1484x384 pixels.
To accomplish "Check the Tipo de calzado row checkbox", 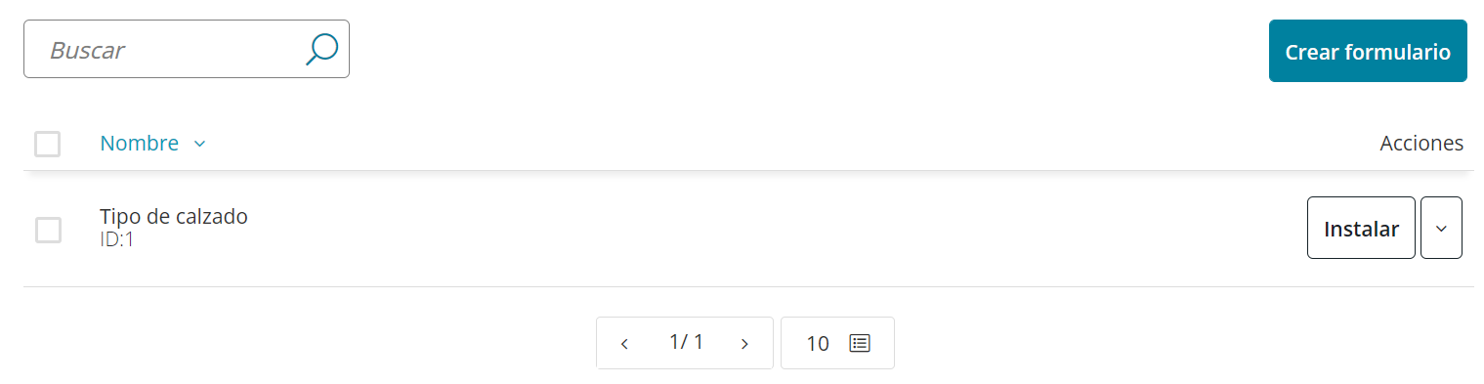I will coord(48,230).
